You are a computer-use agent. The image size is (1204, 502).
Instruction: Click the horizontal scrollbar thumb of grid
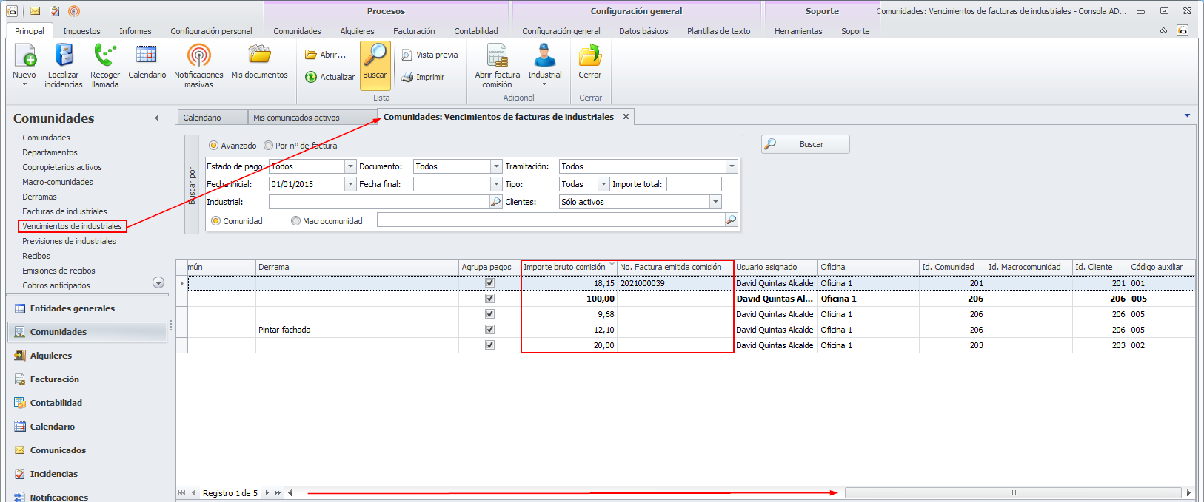1012,493
